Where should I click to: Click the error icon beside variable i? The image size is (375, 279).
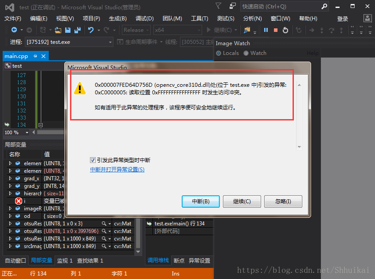click(x=19, y=201)
